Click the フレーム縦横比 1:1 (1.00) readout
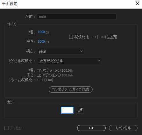 (x=45, y=80)
